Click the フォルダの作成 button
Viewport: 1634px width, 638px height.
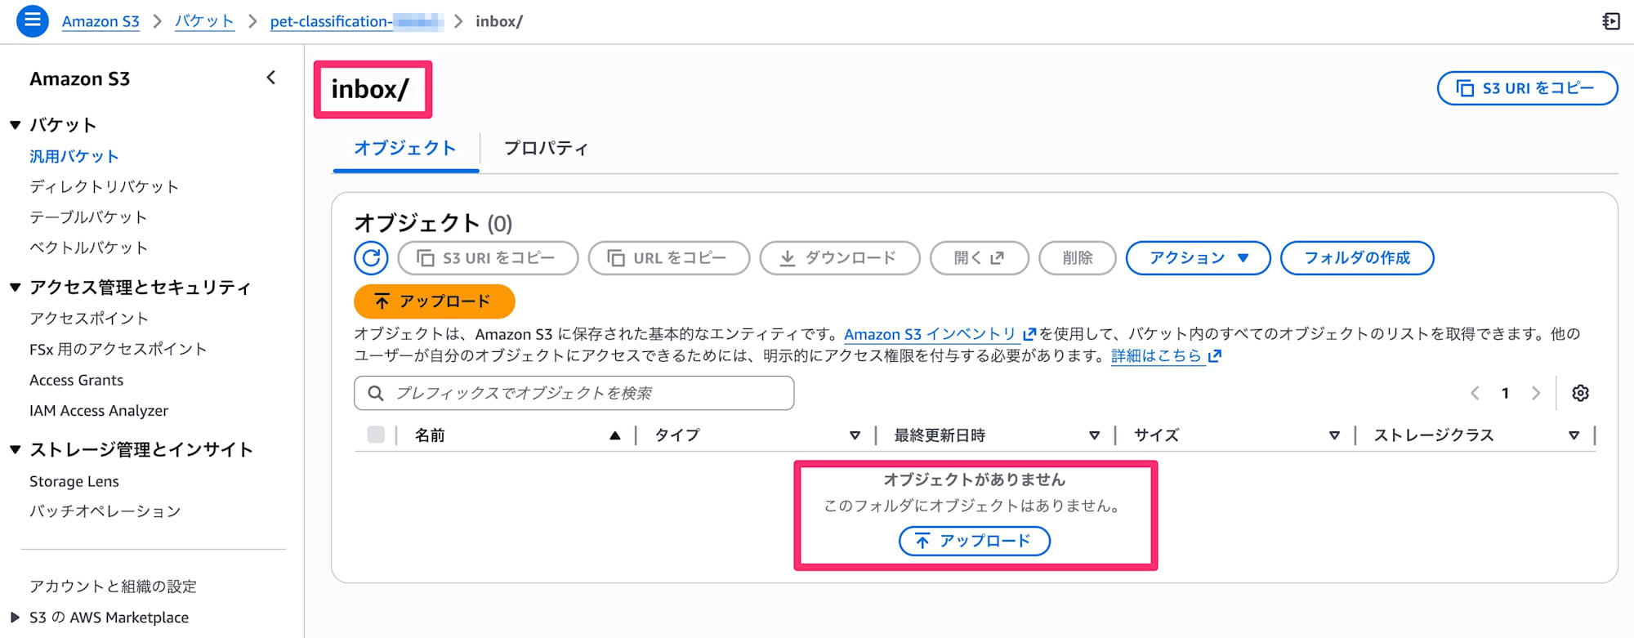(1356, 258)
